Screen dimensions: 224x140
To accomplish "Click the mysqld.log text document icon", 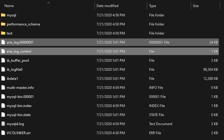I will [x=3, y=124].
